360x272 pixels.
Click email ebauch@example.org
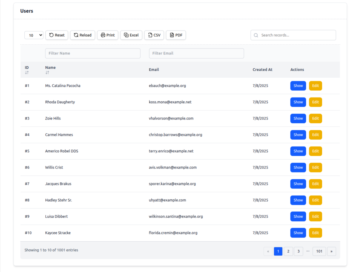tap(167, 86)
